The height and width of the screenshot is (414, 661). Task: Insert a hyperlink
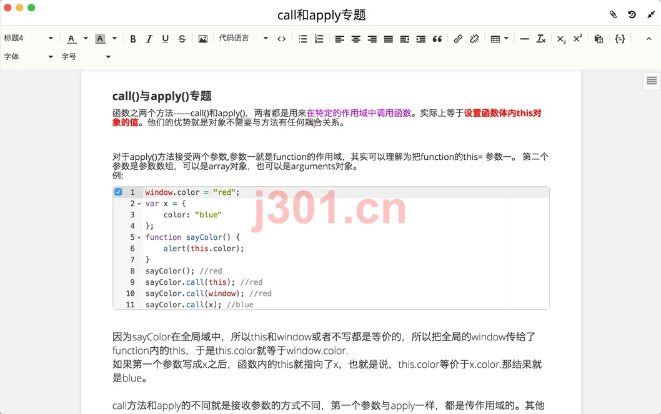pyautogui.click(x=458, y=39)
